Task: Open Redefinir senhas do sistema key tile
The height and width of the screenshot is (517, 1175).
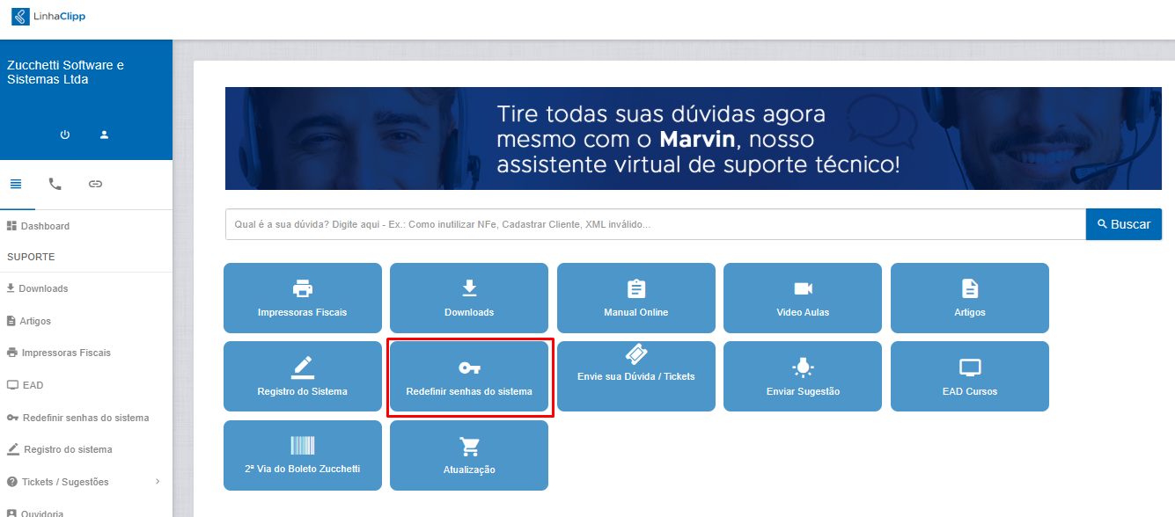Action: coord(469,377)
